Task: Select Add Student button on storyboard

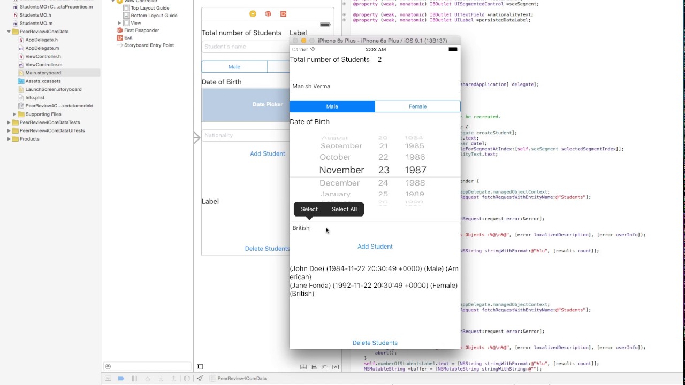Action: [x=268, y=153]
